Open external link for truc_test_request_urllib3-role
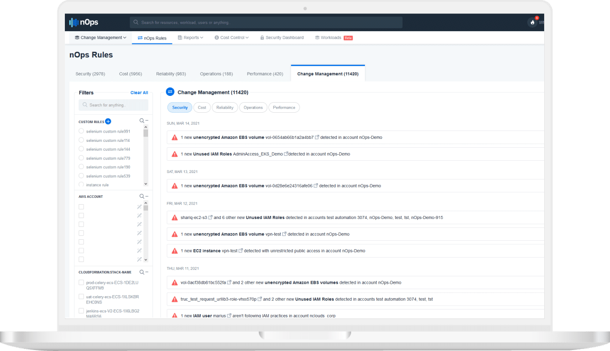Viewport: 610px width, 351px height. [260, 299]
